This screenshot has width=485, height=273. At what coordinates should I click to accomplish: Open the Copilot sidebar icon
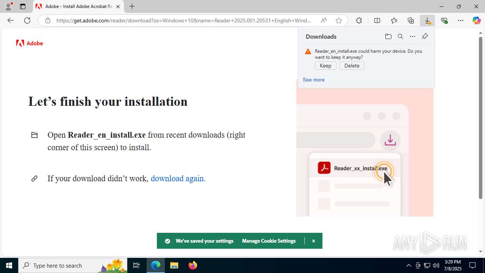[x=476, y=20]
